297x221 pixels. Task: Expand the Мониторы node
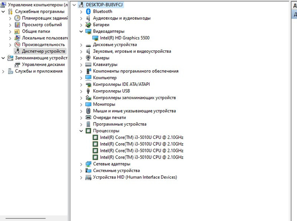tap(81, 105)
